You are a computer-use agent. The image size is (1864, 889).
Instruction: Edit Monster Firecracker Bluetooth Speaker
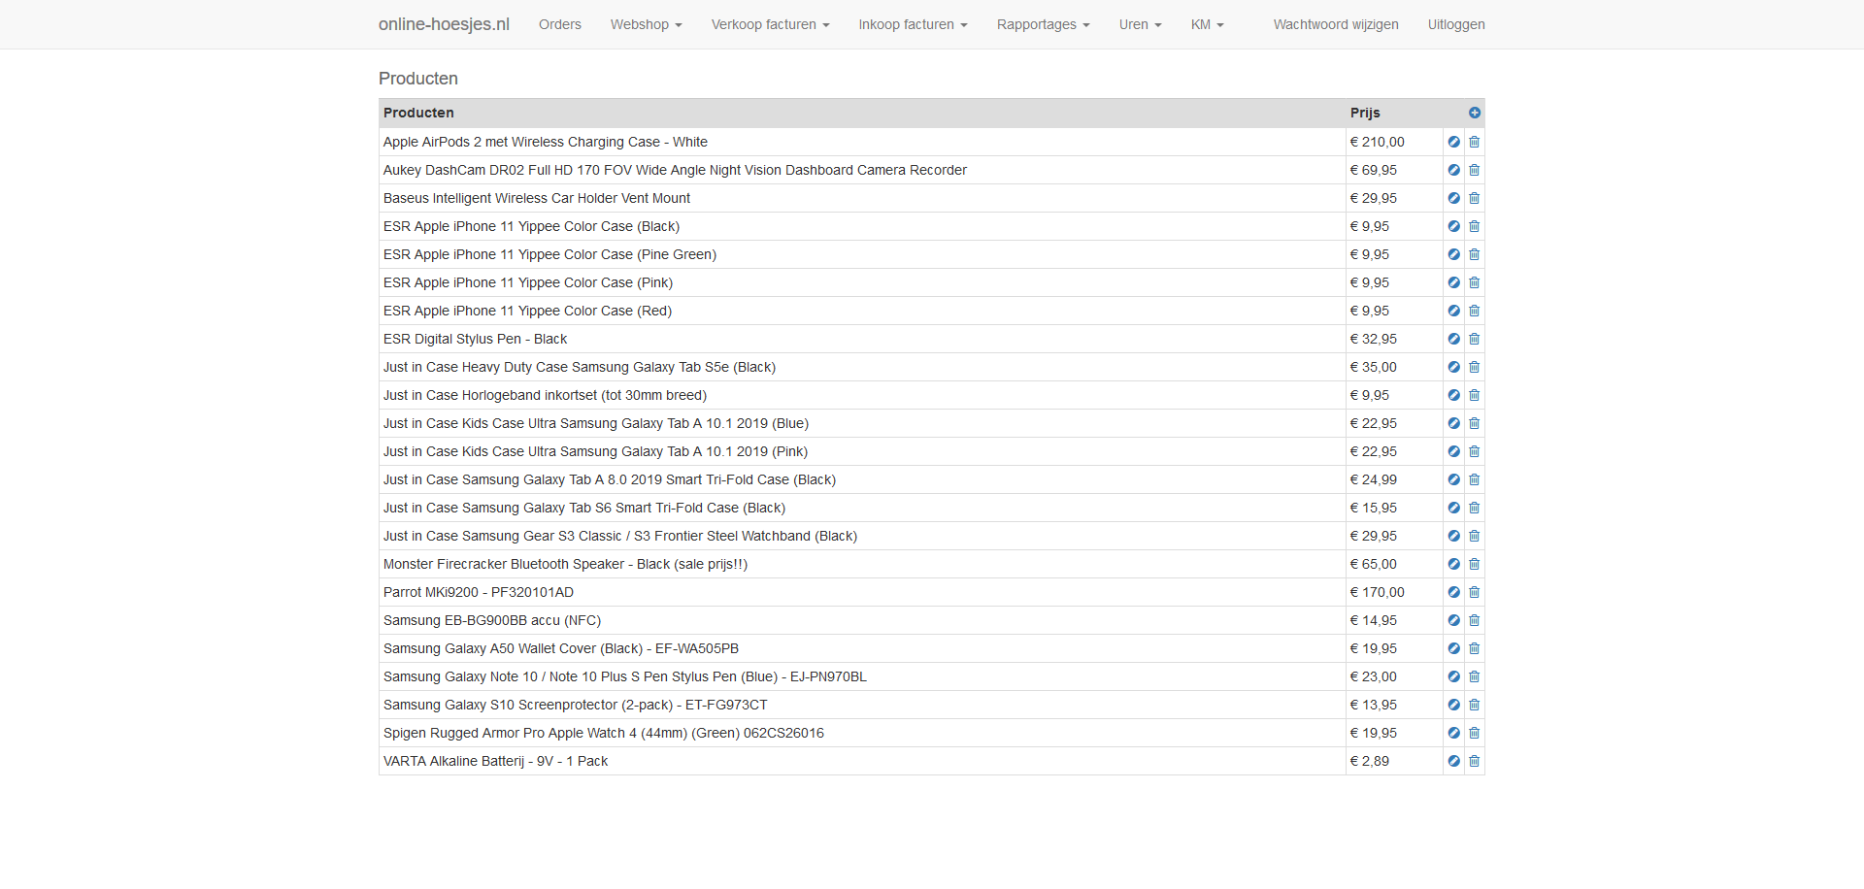[1453, 564]
